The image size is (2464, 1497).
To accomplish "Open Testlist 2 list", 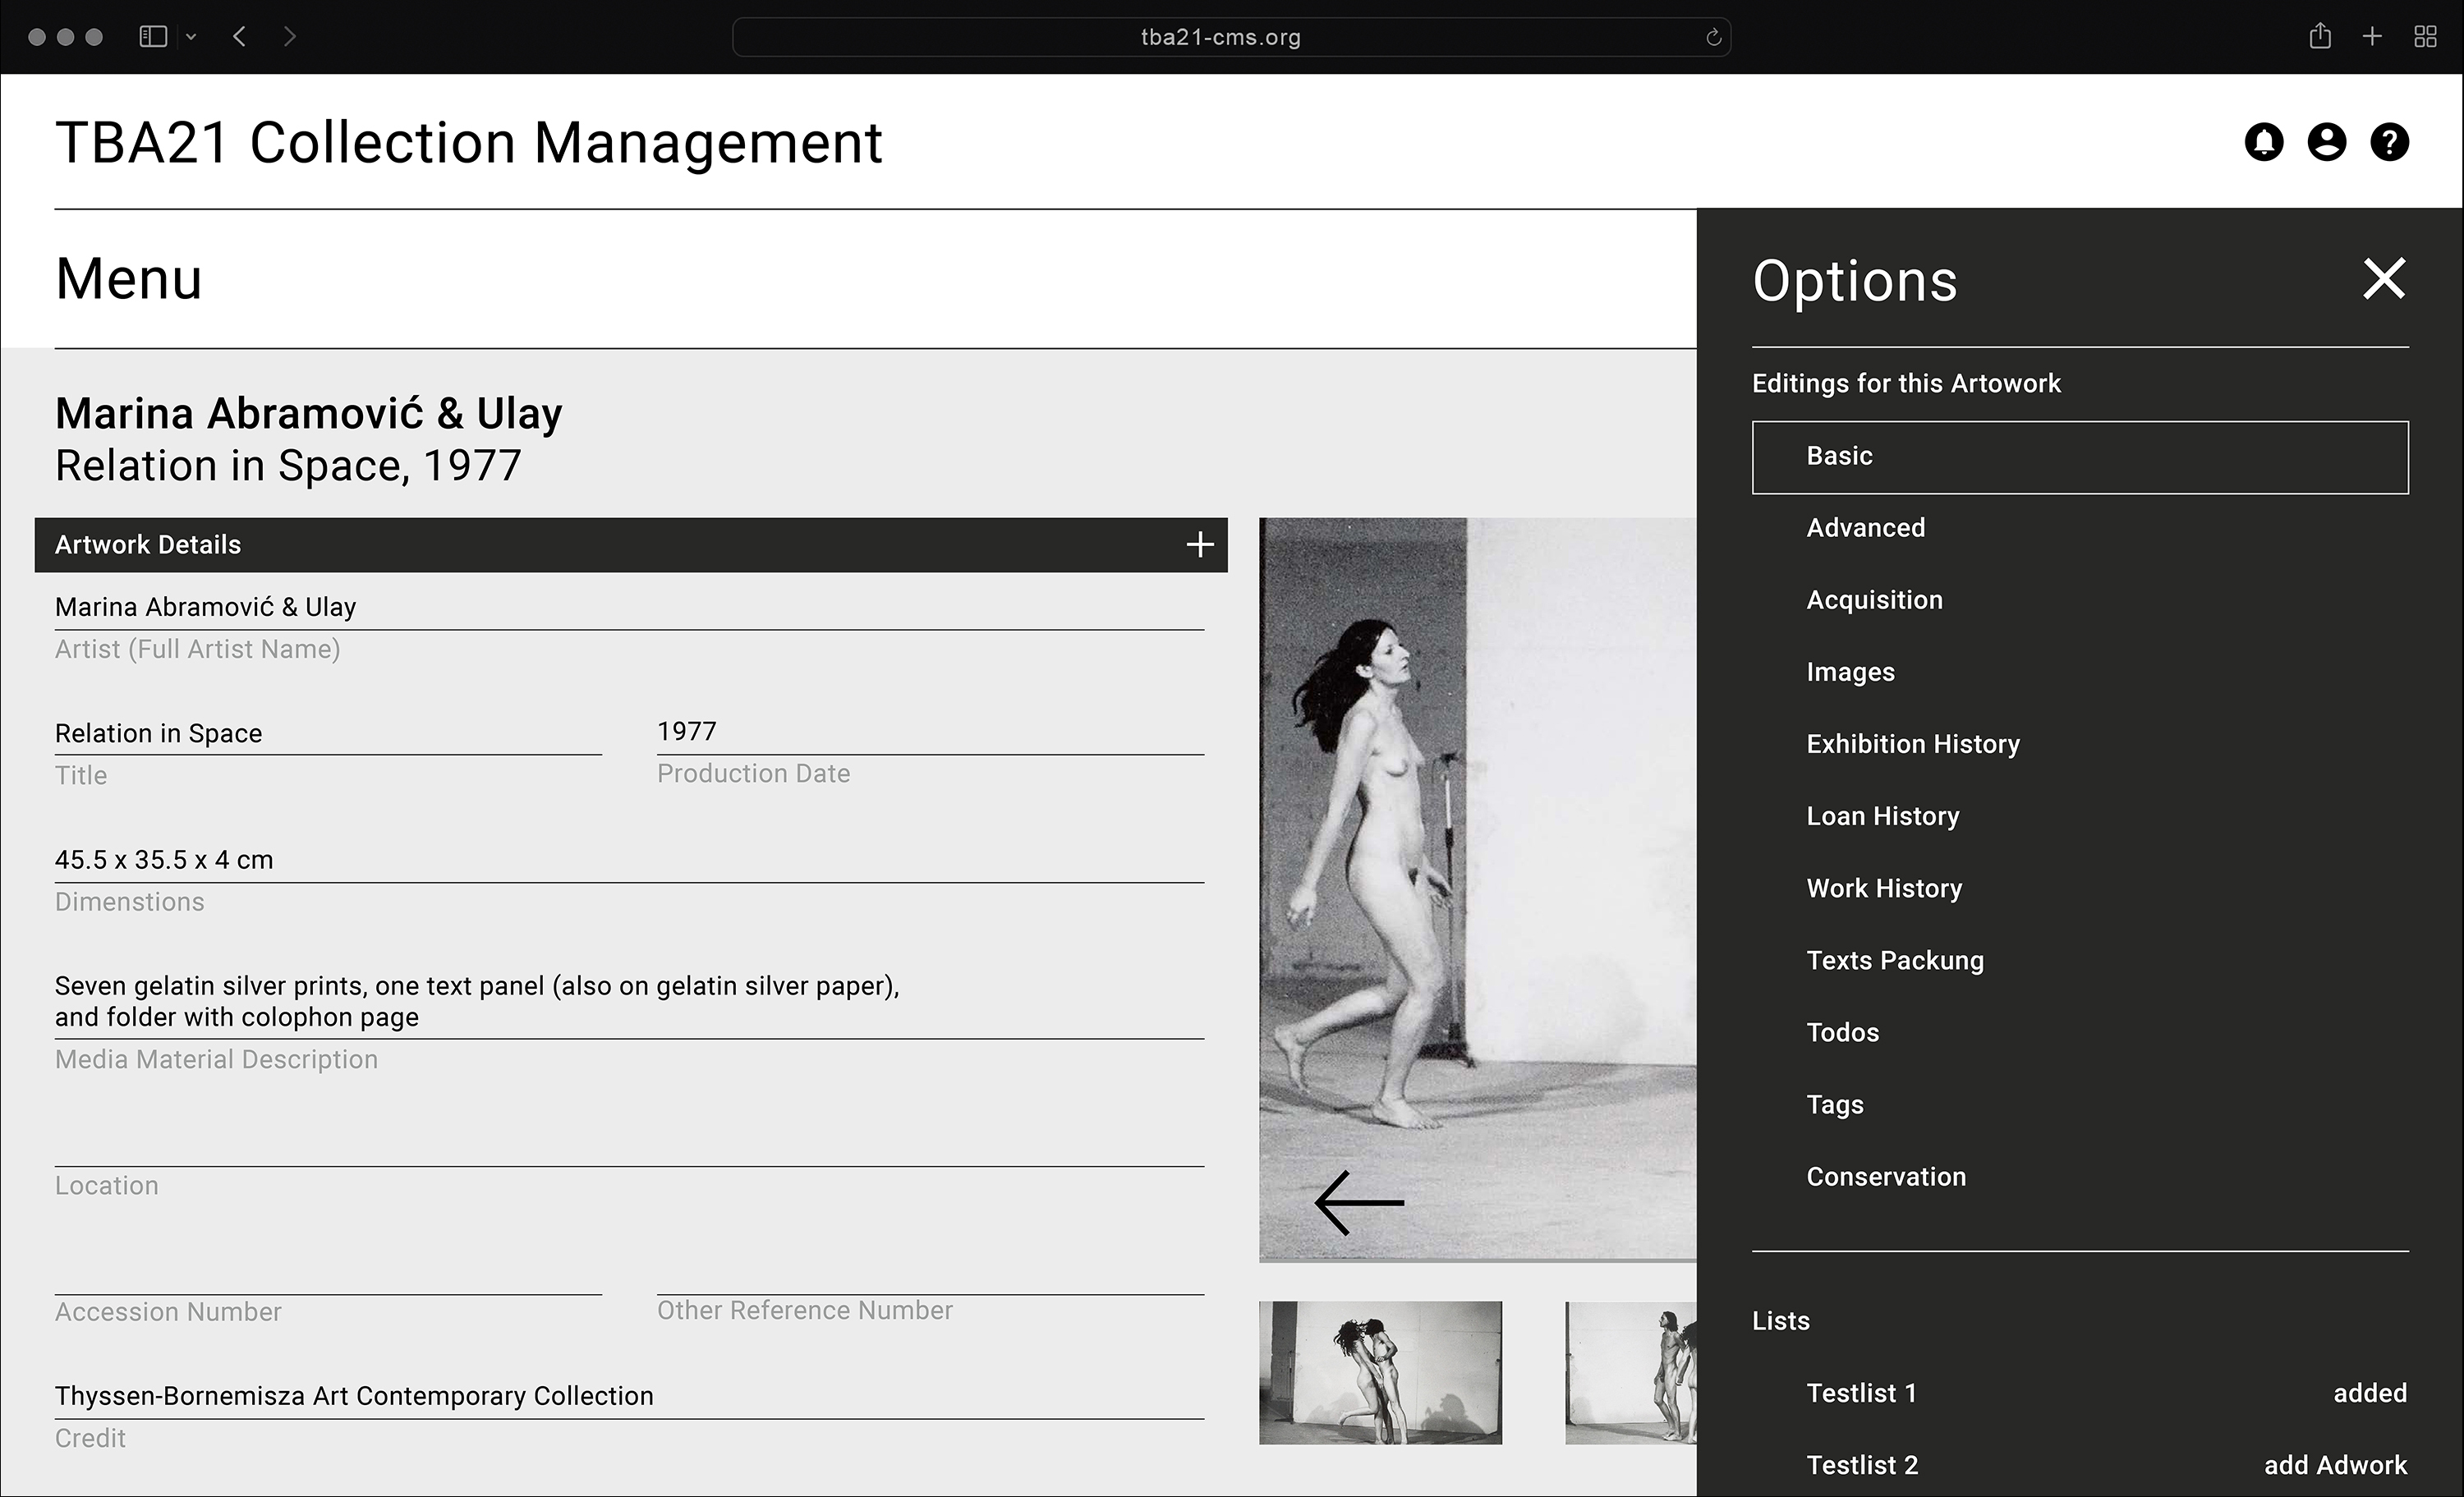I will tap(1862, 1465).
